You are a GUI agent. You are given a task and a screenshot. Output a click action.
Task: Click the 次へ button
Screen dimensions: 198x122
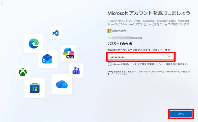point(181,114)
